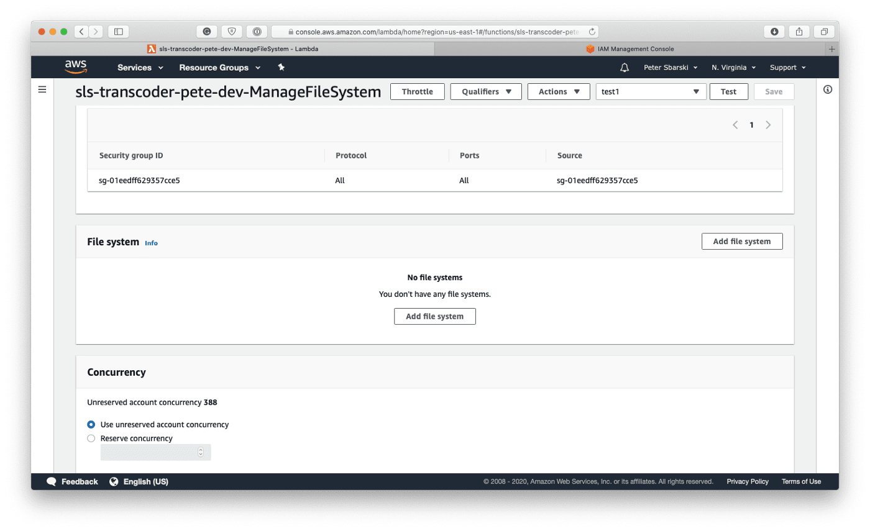This screenshot has width=870, height=531.
Task: Click the AWS logo home icon
Action: (76, 67)
